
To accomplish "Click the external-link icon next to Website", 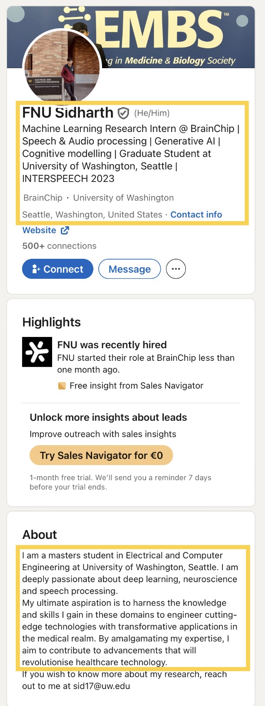I will pyautogui.click(x=65, y=231).
